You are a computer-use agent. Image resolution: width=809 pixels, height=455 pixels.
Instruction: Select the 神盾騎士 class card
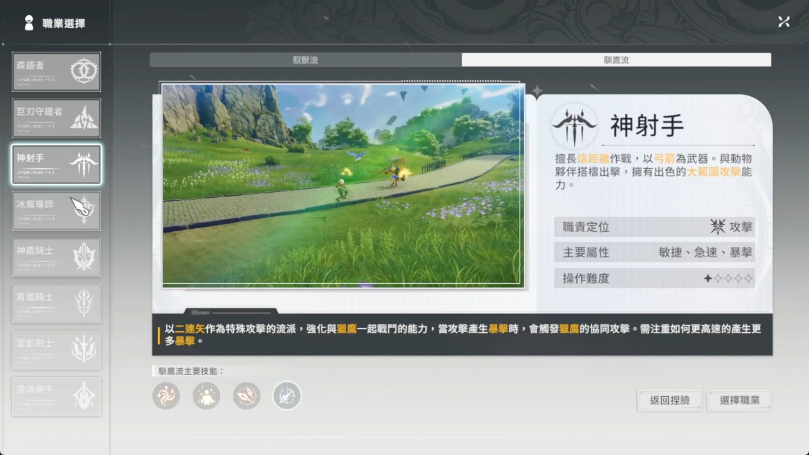(56, 257)
